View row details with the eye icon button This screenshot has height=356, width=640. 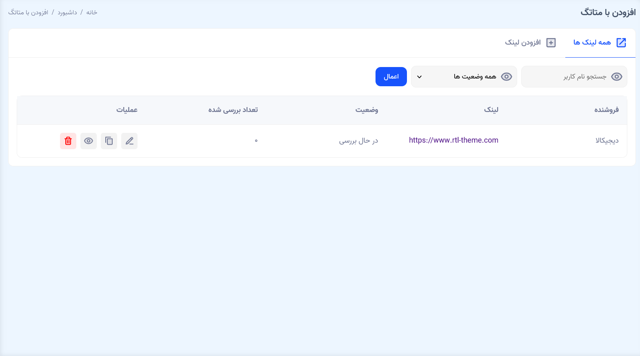point(89,141)
